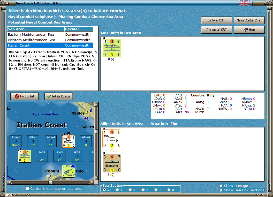Image resolution: width=273 pixels, height=197 pixels.
Task: Click the Erone Z.506B aircraft counter near Trapani
Action: coord(69,171)
